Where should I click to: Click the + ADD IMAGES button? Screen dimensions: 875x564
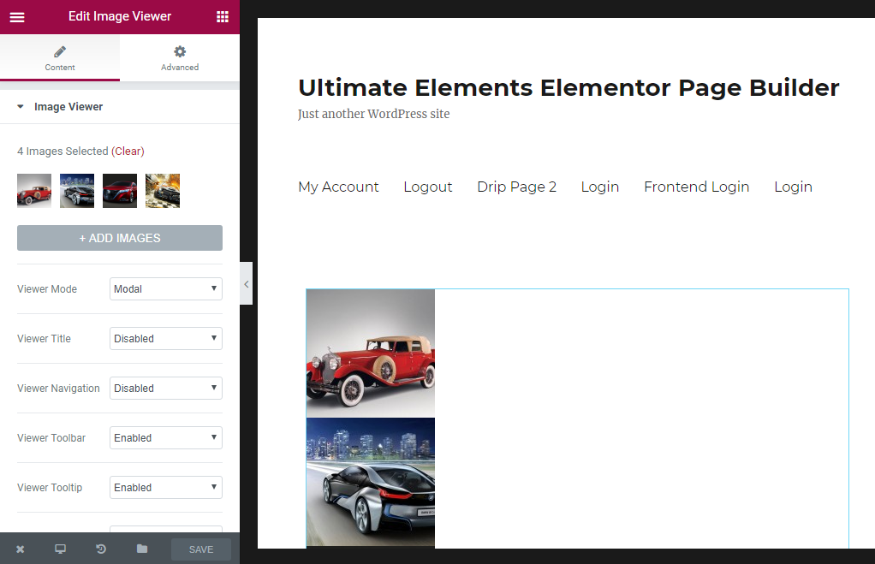(120, 238)
